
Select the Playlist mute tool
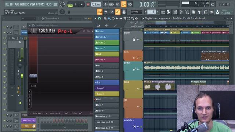coord(117,18)
